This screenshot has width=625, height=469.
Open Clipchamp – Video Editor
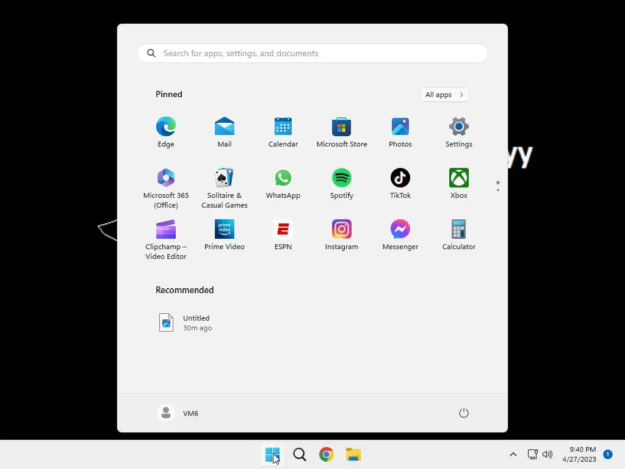[166, 239]
